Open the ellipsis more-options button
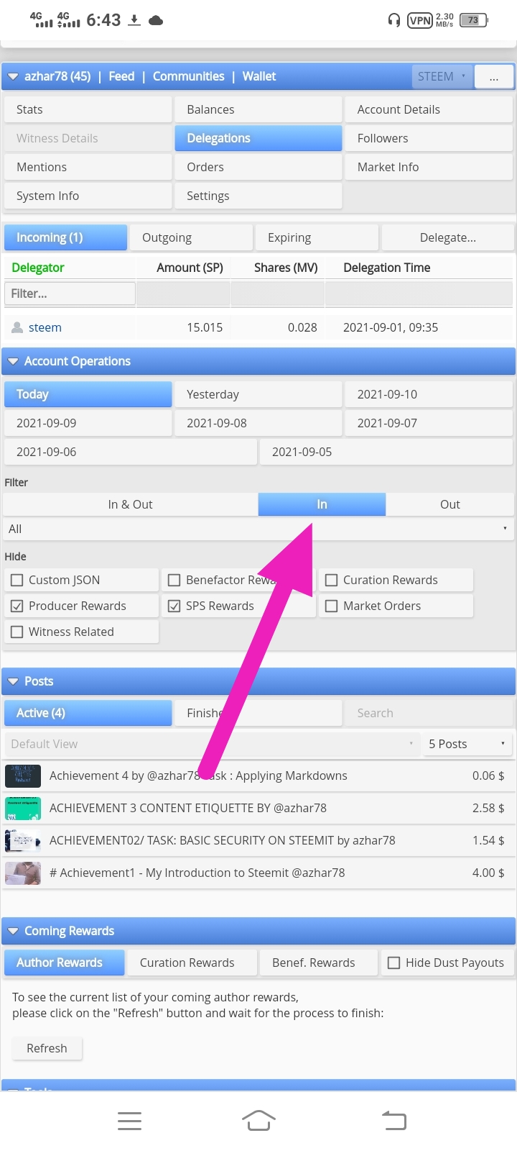This screenshot has width=517, height=1151. tap(494, 76)
